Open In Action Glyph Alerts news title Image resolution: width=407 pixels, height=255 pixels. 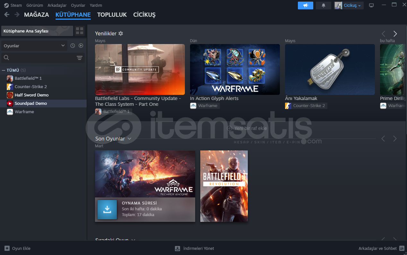tap(214, 98)
